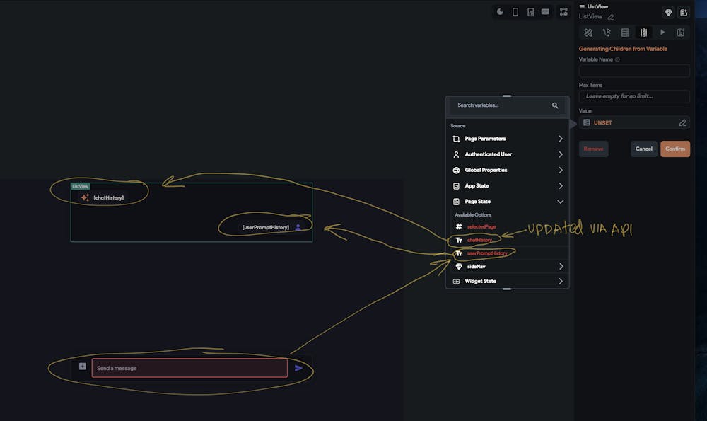Expand the sideNav variable entry
The width and height of the screenshot is (707, 421).
[x=507, y=265]
